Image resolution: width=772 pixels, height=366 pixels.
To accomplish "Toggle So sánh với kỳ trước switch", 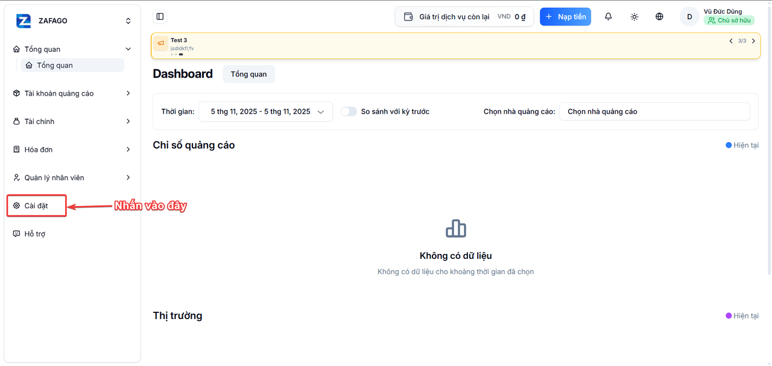I will coord(349,111).
